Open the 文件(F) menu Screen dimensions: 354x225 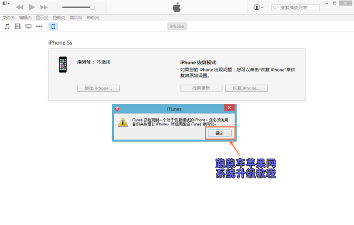(9, 18)
